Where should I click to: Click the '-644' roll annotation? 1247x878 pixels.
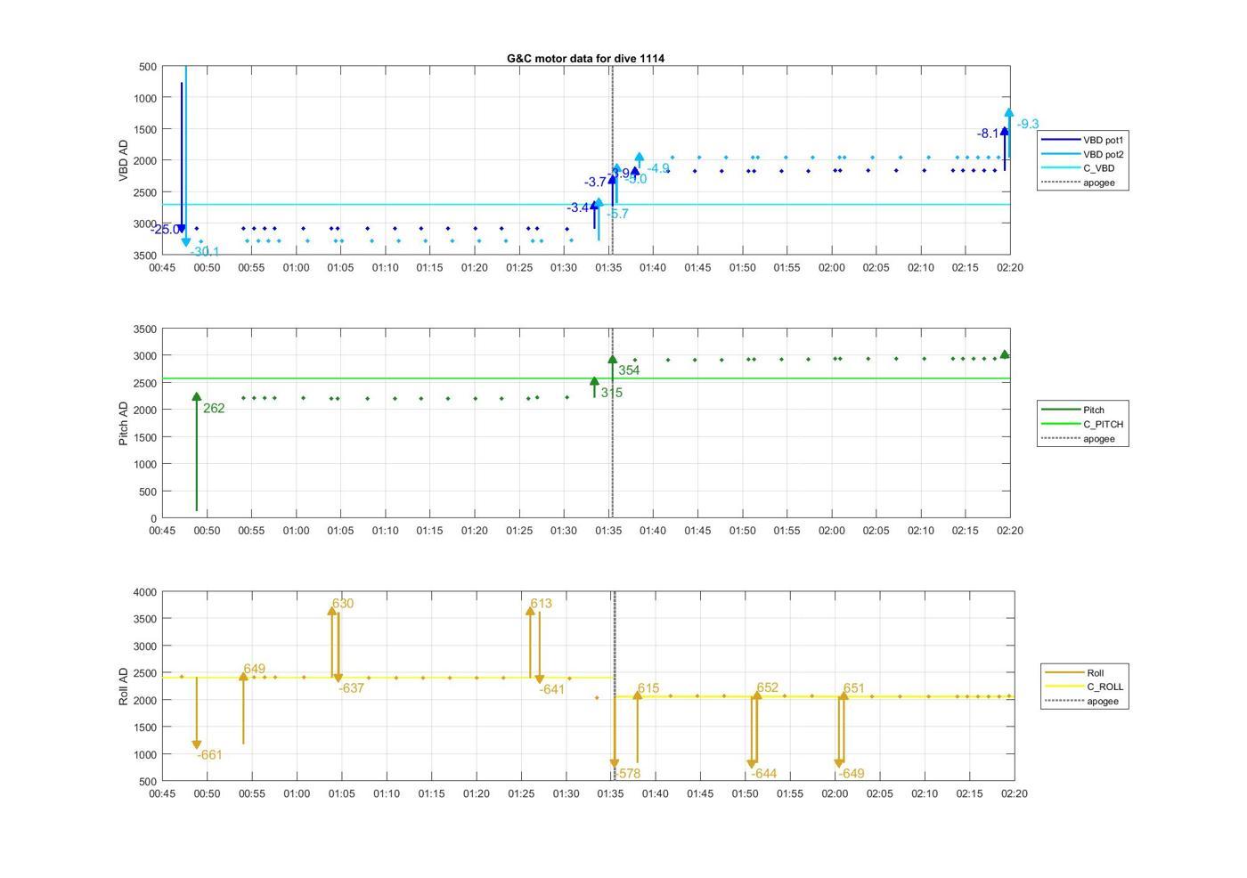(763, 773)
